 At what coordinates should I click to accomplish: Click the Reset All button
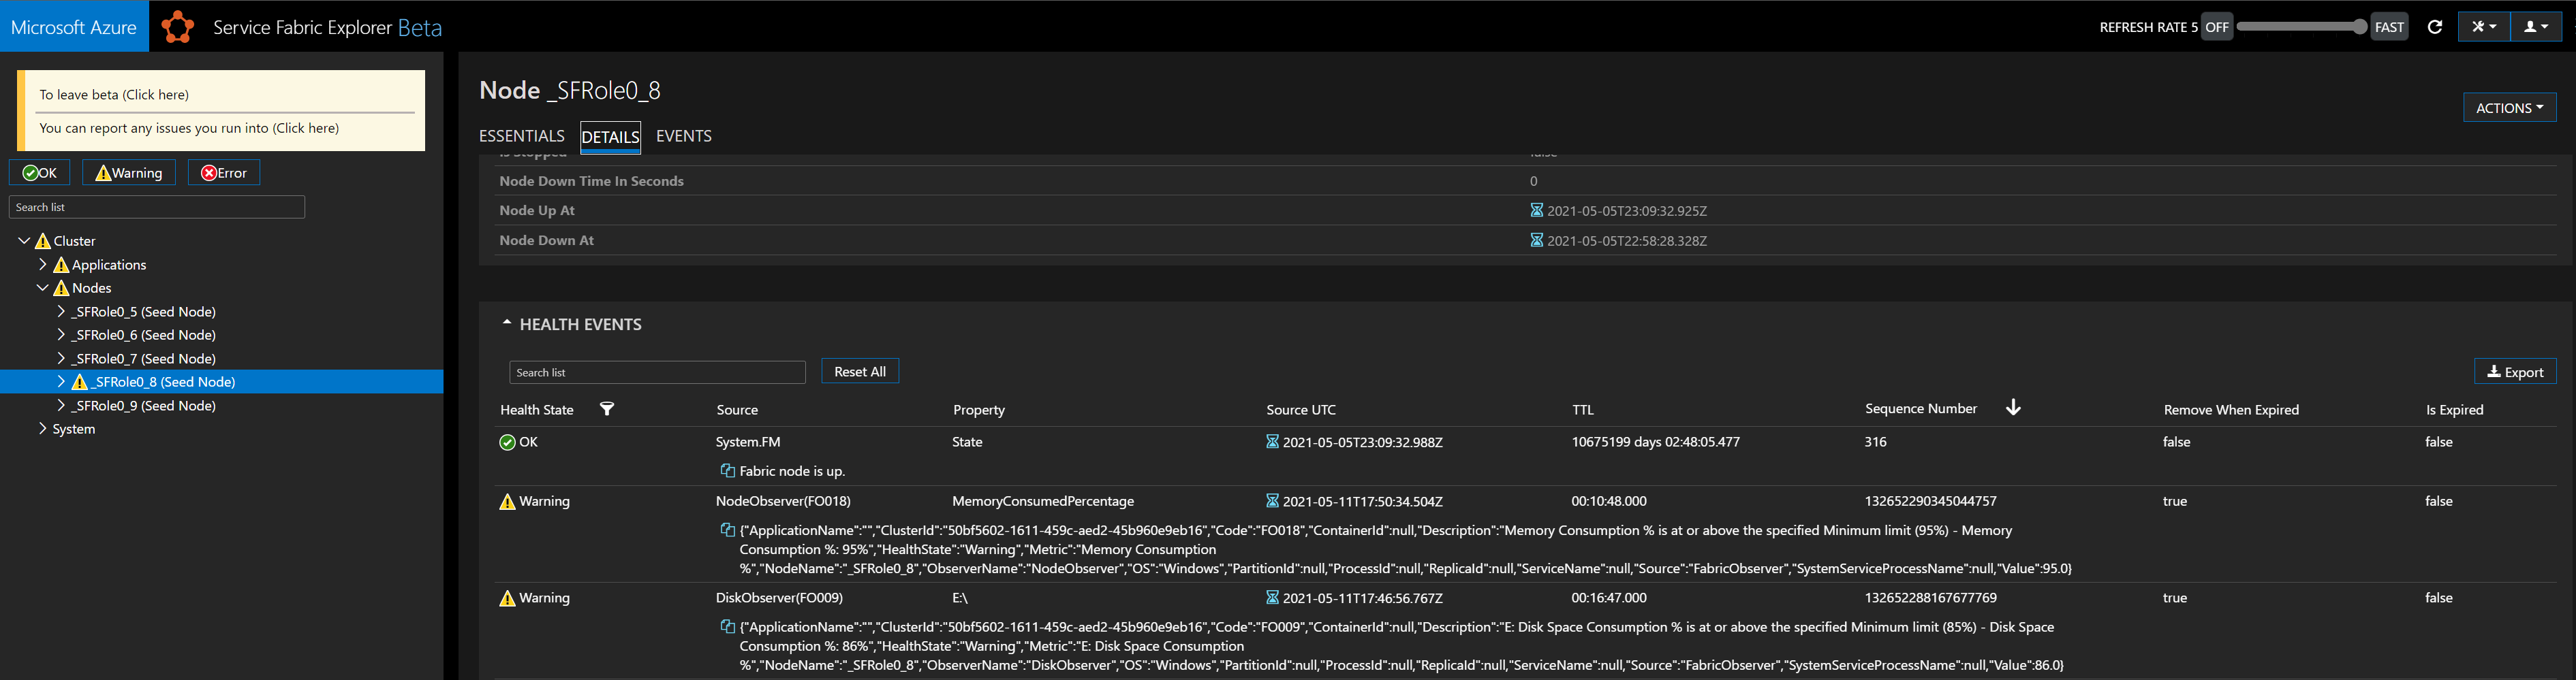[860, 372]
